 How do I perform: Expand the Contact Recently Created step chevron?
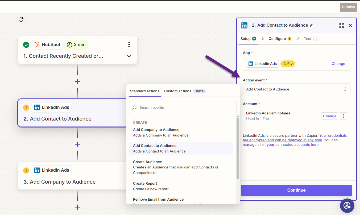[x=129, y=56]
